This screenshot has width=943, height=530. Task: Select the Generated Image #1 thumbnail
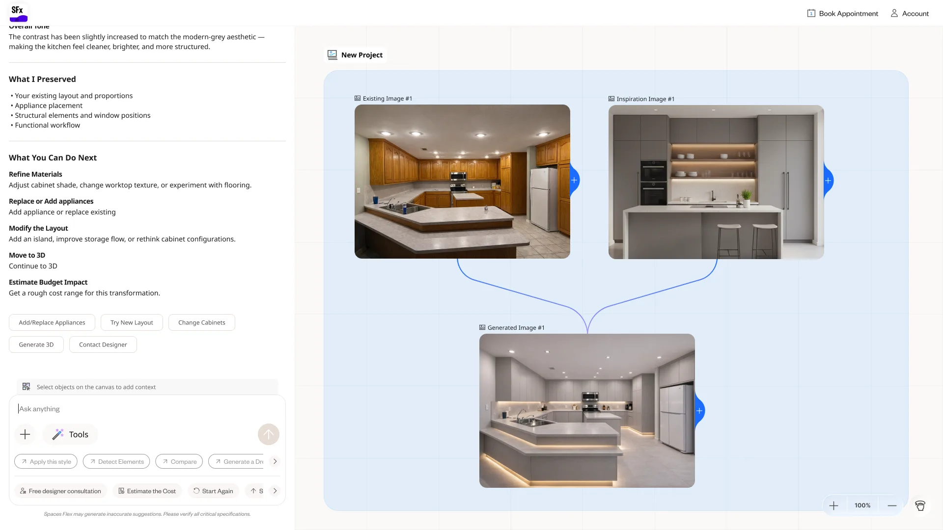[587, 411]
